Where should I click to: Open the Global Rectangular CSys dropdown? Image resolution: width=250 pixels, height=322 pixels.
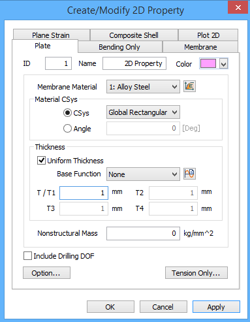[143, 112]
